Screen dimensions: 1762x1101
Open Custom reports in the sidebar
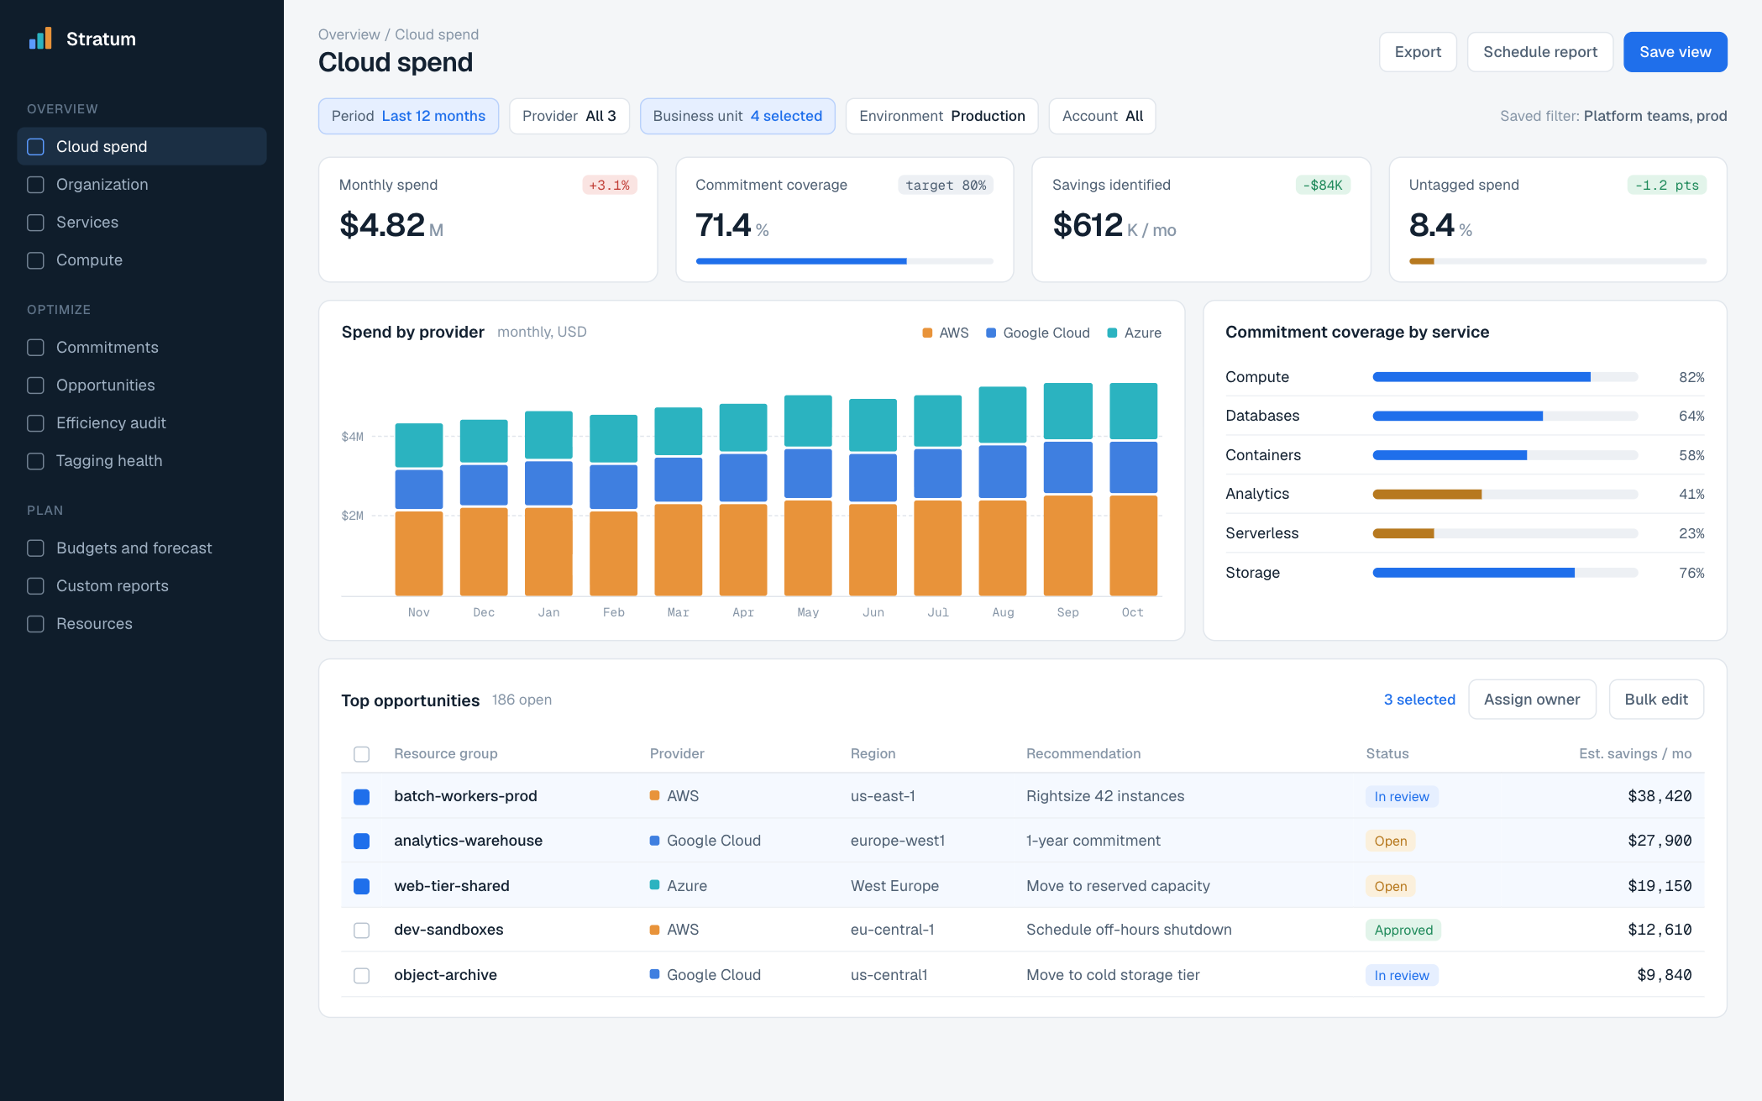[x=141, y=586]
